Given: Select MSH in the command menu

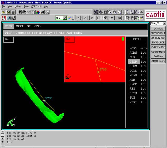Looking at the screenshot, I should click(132, 80).
